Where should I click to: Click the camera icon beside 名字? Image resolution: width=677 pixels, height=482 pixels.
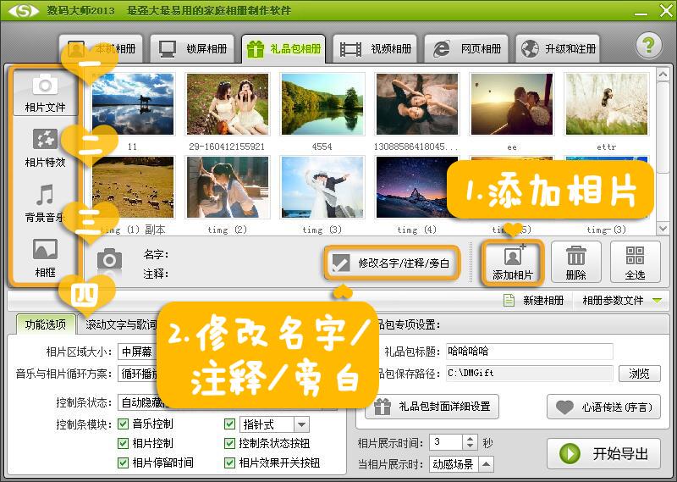click(109, 259)
